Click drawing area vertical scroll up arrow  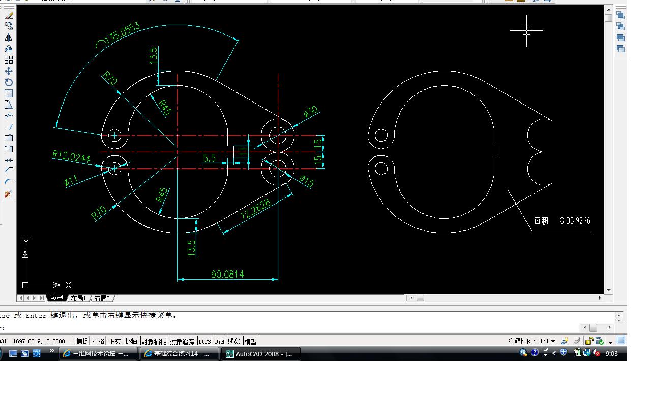tap(609, 10)
